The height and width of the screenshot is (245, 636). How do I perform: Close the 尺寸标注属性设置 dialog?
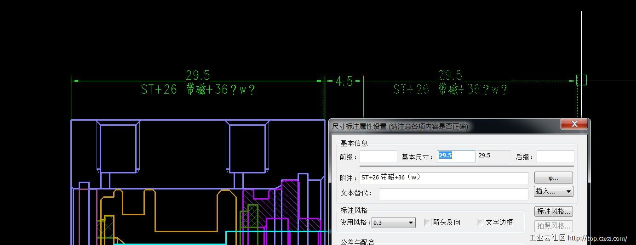tap(574, 124)
